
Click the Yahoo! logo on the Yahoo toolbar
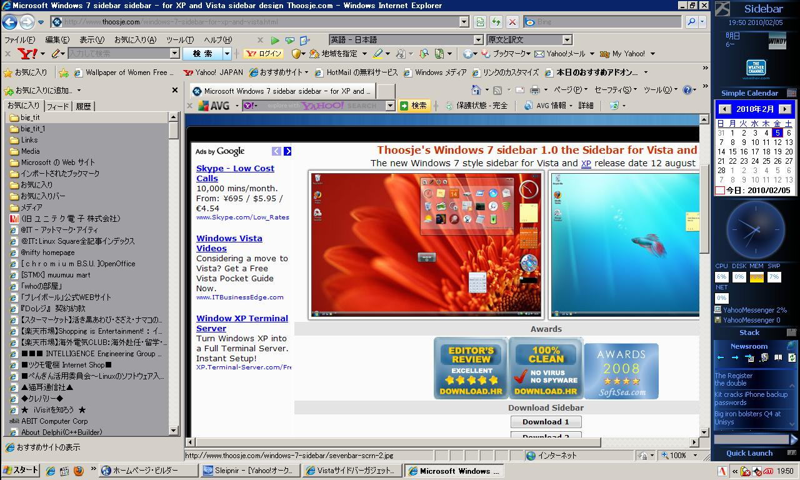27,54
